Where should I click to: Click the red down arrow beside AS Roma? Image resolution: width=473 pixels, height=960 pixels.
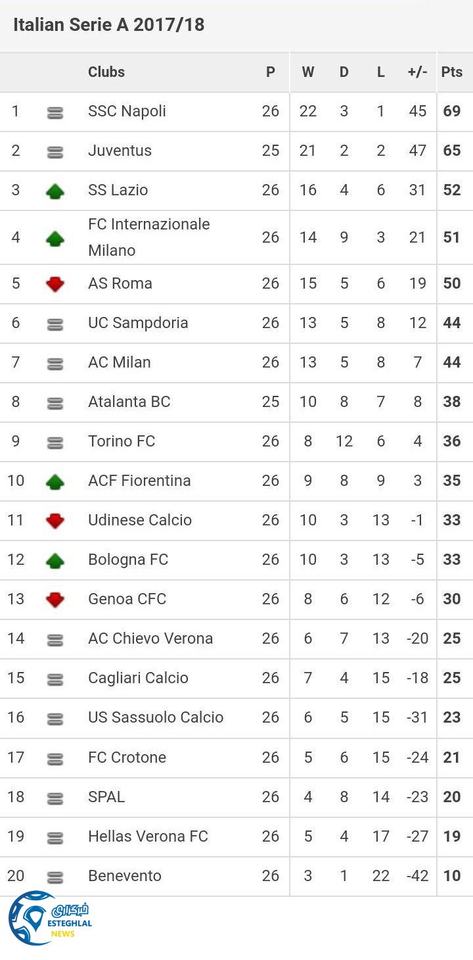point(55,284)
